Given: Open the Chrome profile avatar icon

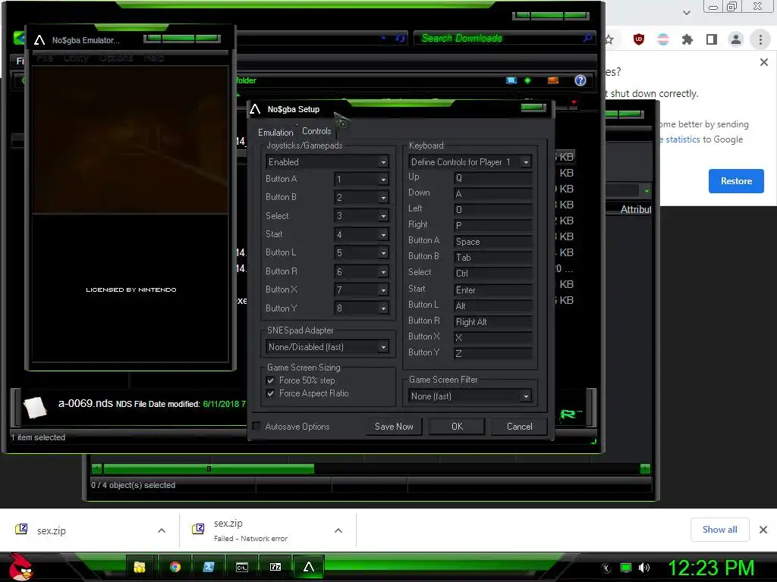Looking at the screenshot, I should coord(736,39).
